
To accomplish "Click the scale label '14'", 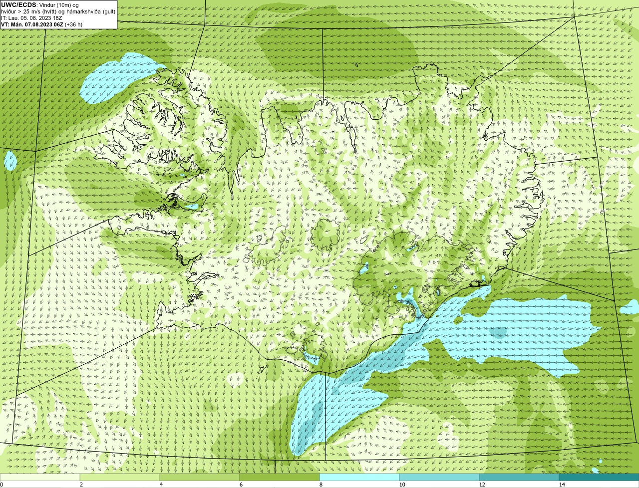I will point(562,485).
